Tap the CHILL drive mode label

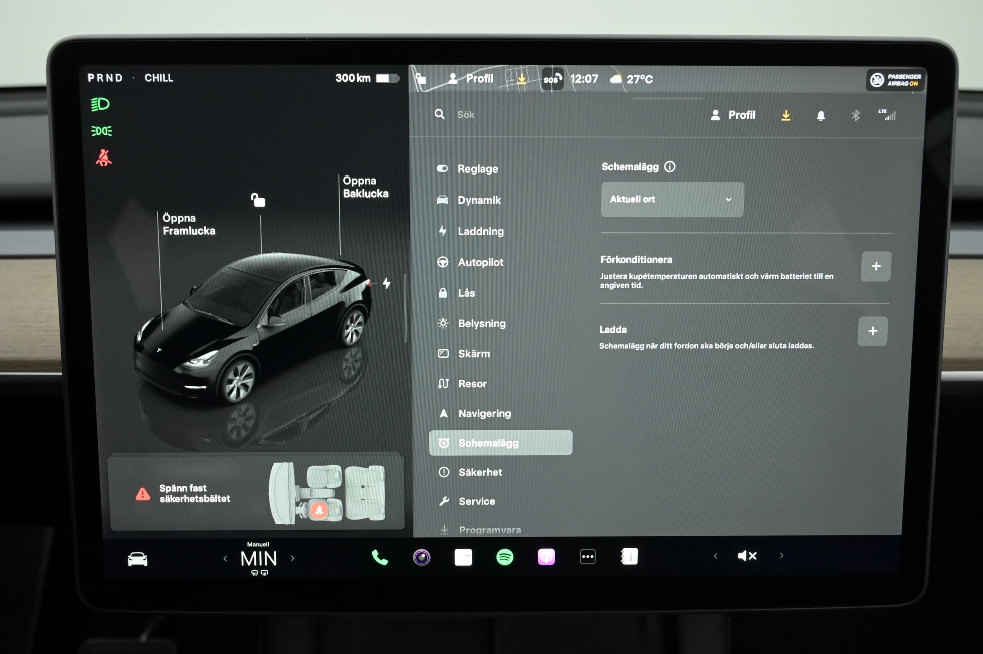point(159,78)
